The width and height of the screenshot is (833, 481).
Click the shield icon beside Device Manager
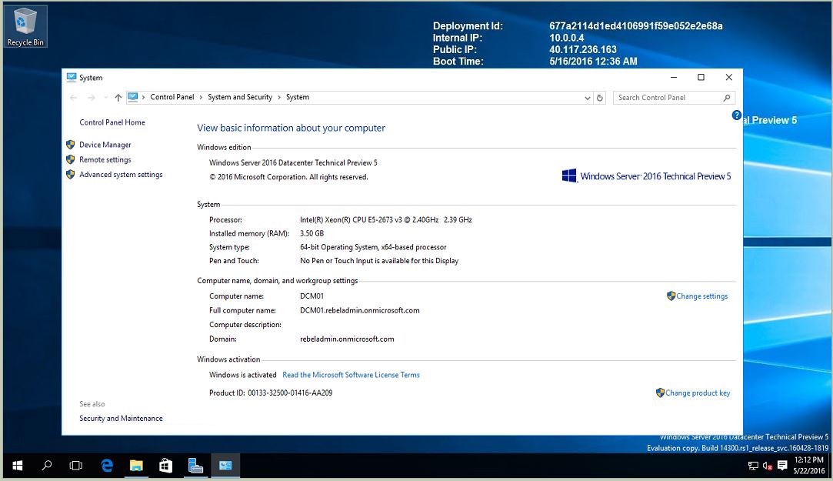click(x=71, y=145)
